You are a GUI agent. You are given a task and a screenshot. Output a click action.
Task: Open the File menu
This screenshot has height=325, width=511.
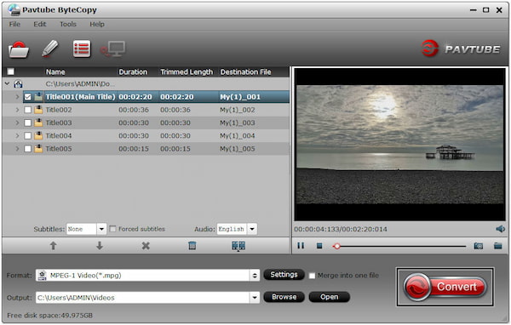coord(14,24)
